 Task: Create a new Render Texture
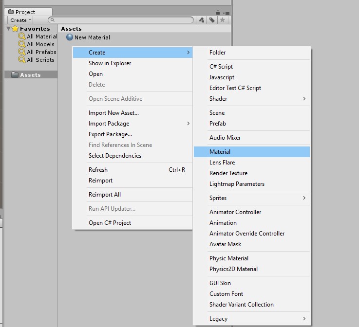pyautogui.click(x=252, y=173)
